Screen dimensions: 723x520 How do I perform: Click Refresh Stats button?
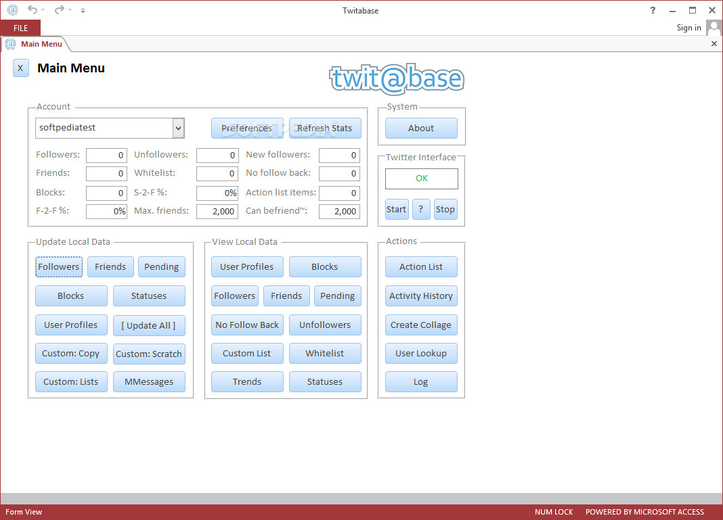(325, 128)
